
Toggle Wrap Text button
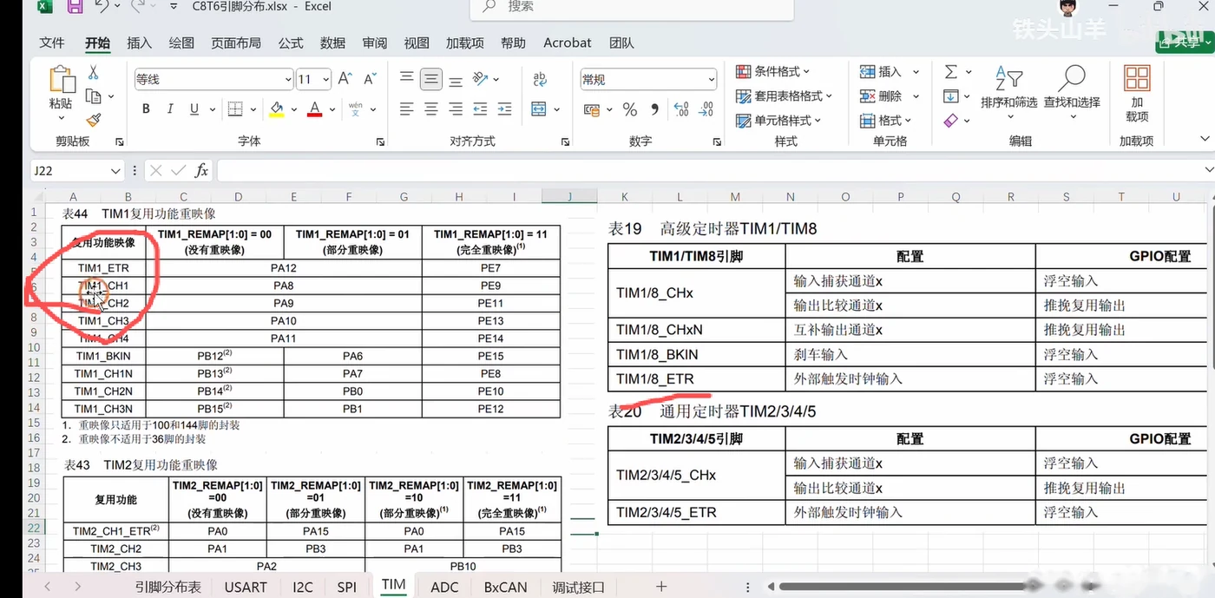point(540,79)
